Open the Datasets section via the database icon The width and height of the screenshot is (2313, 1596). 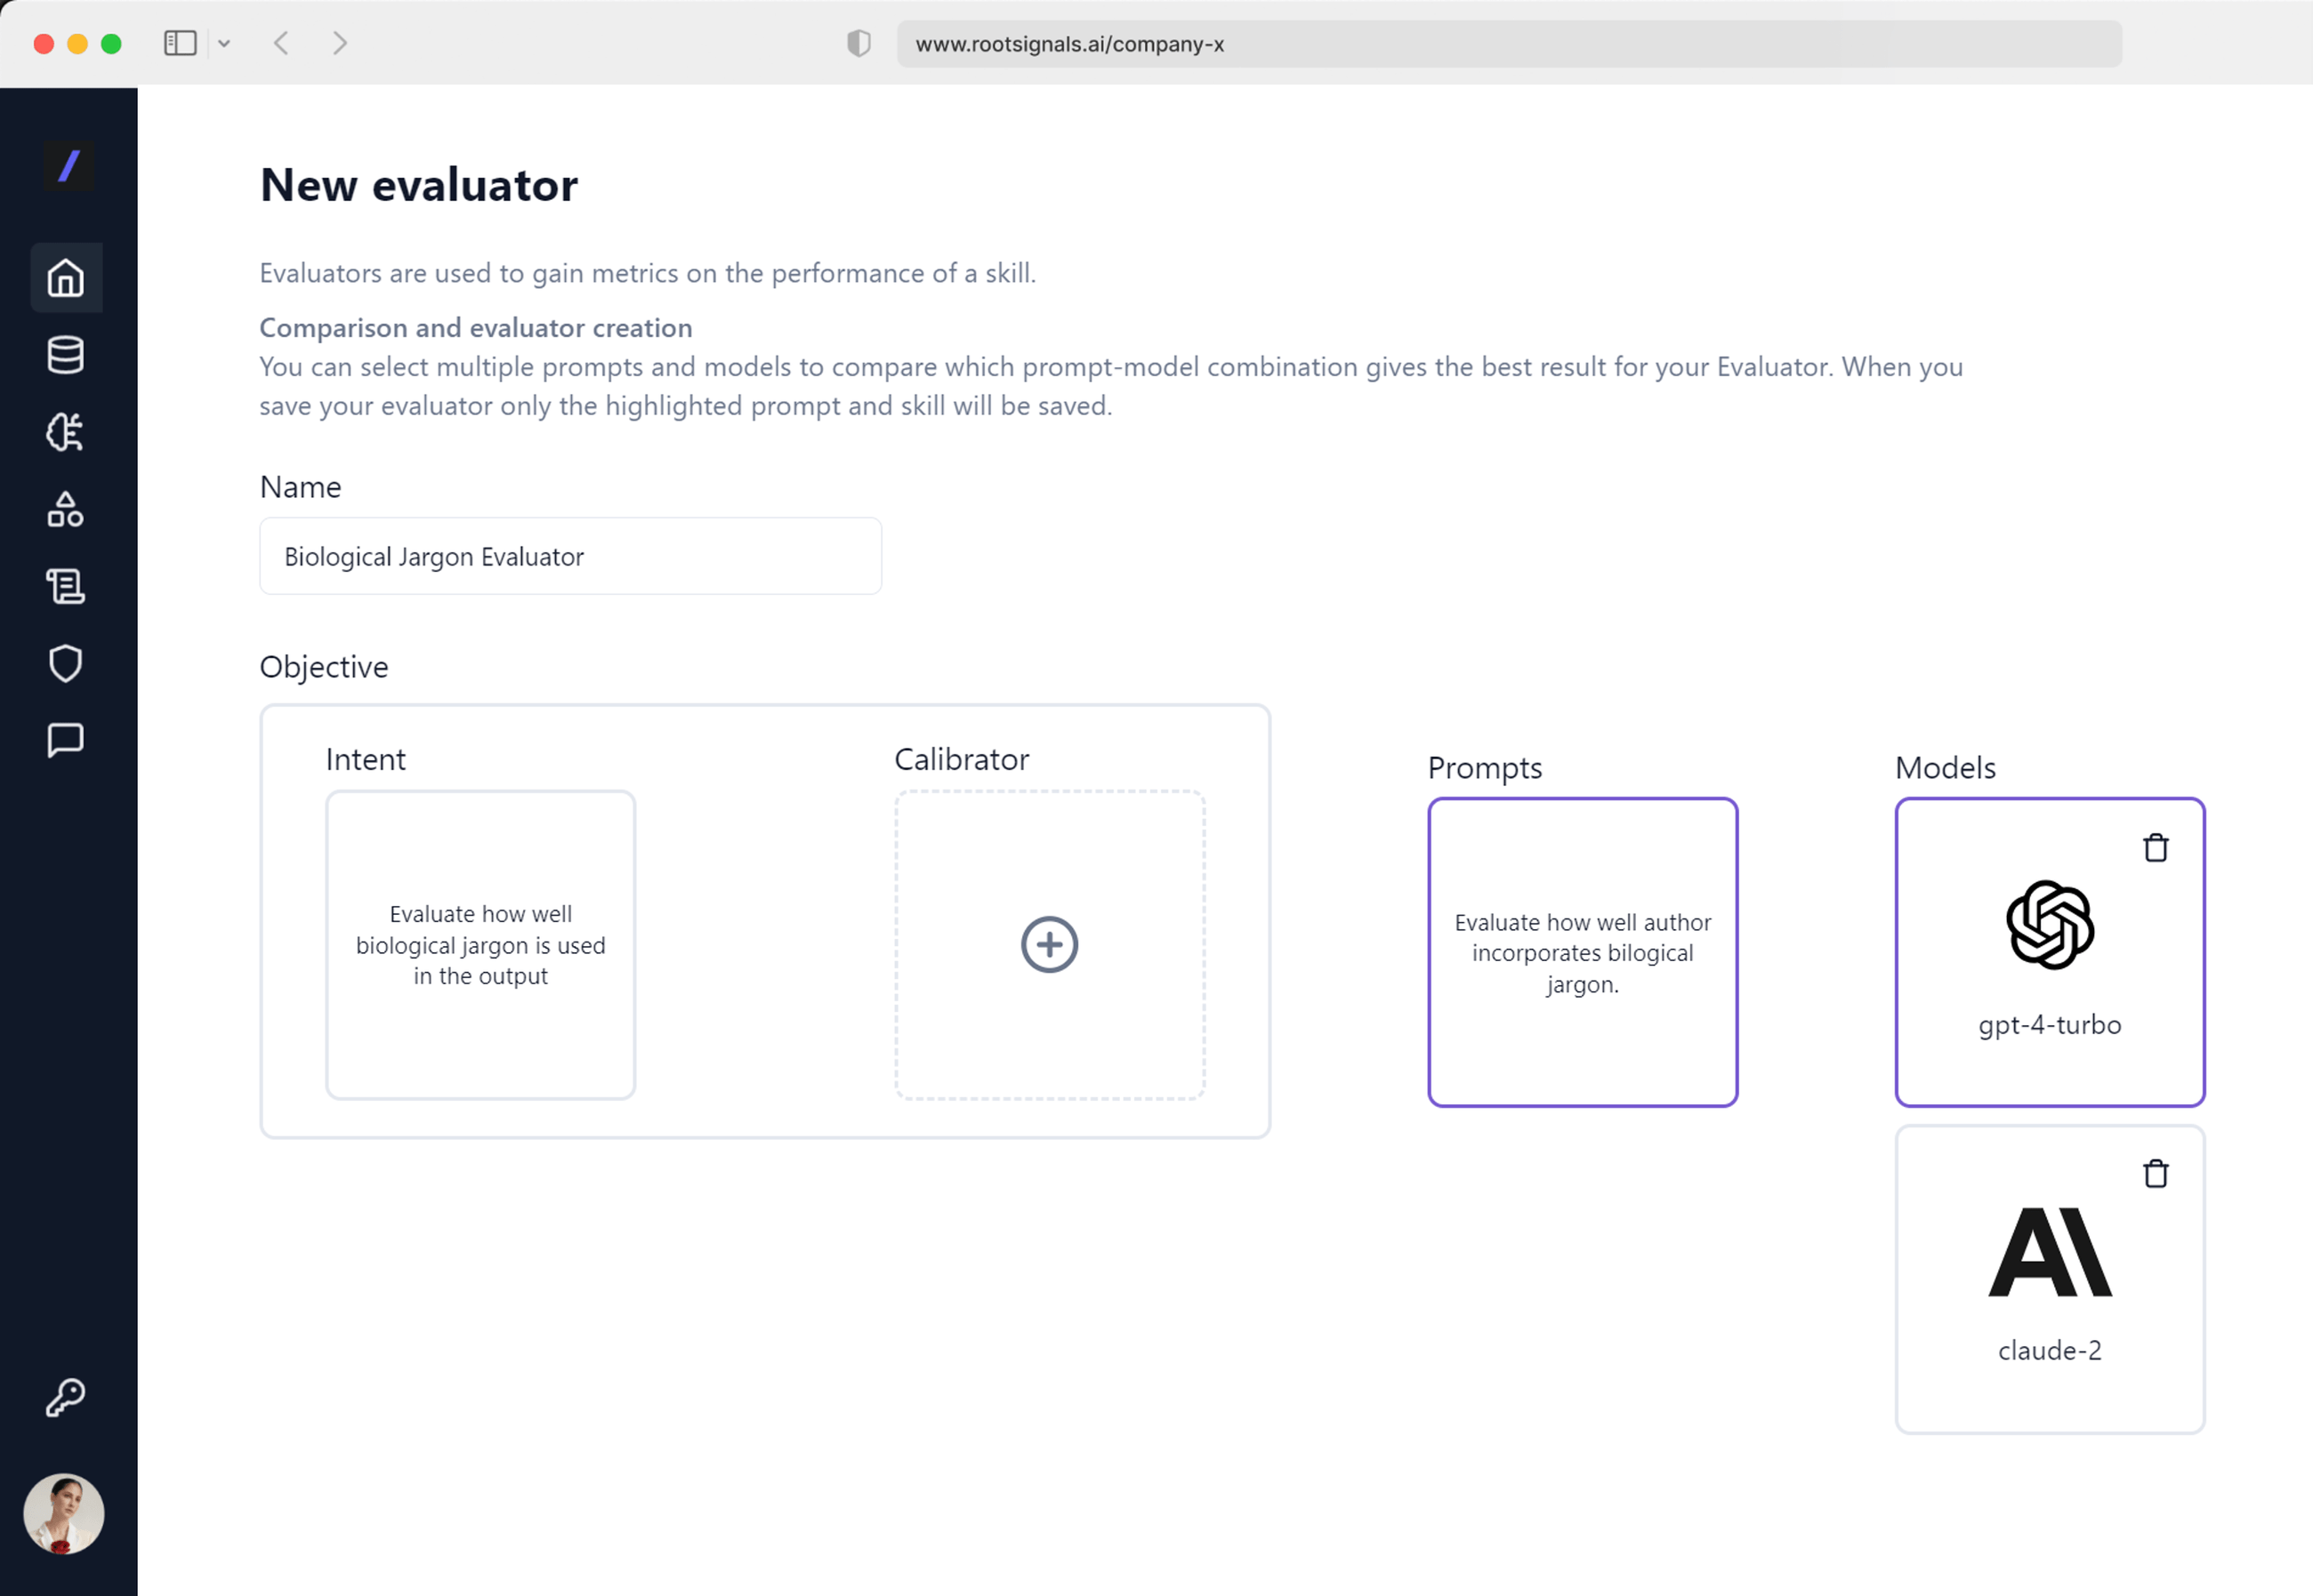(66, 355)
